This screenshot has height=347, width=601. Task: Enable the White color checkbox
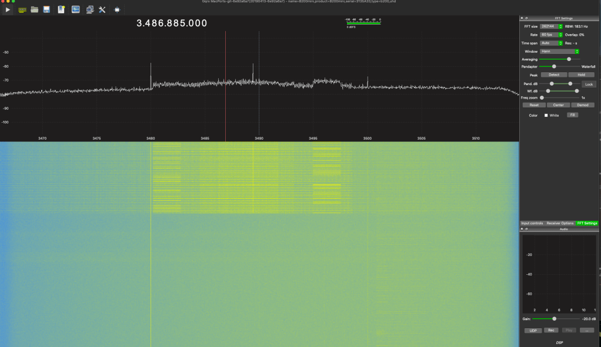tap(546, 115)
